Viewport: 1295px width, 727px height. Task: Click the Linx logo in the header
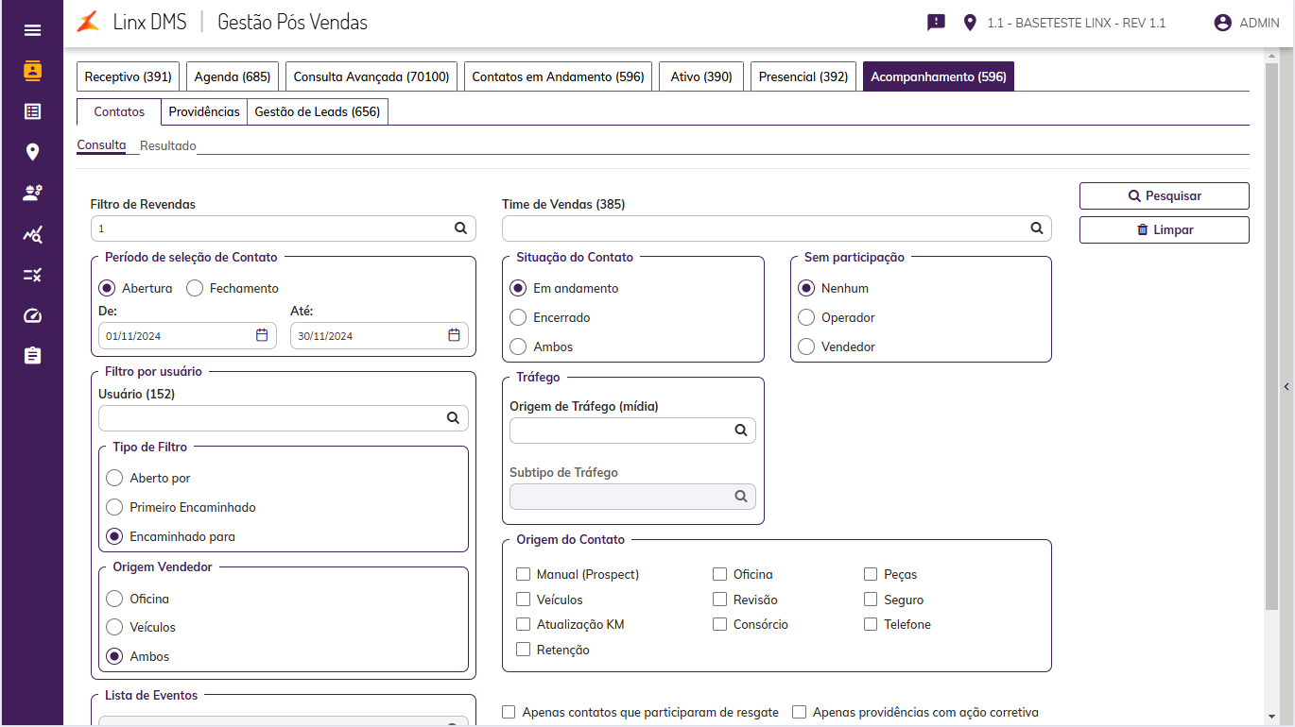tap(88, 22)
